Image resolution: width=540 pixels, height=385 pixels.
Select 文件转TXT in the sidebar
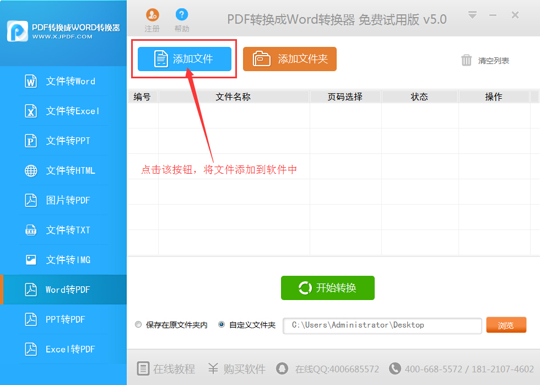(x=63, y=230)
